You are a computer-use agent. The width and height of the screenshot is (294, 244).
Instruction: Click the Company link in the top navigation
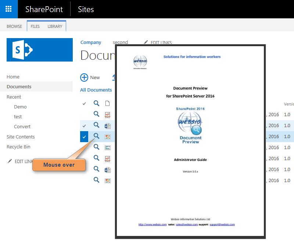pyautogui.click(x=91, y=42)
